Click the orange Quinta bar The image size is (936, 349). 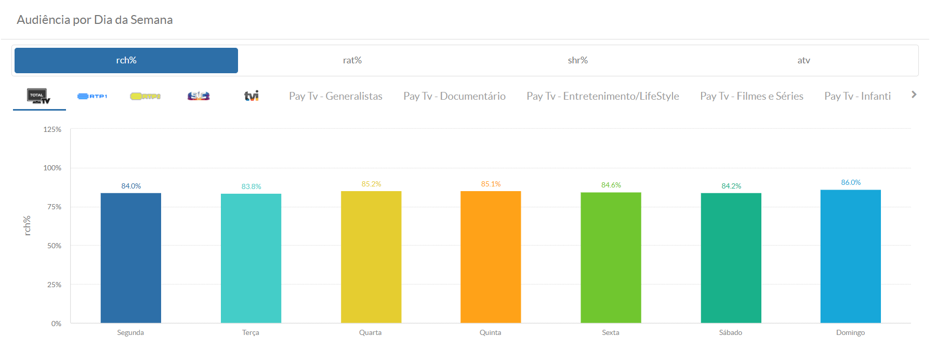491,257
